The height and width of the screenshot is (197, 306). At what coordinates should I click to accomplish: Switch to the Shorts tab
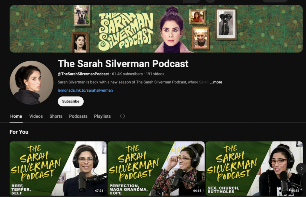click(x=56, y=116)
